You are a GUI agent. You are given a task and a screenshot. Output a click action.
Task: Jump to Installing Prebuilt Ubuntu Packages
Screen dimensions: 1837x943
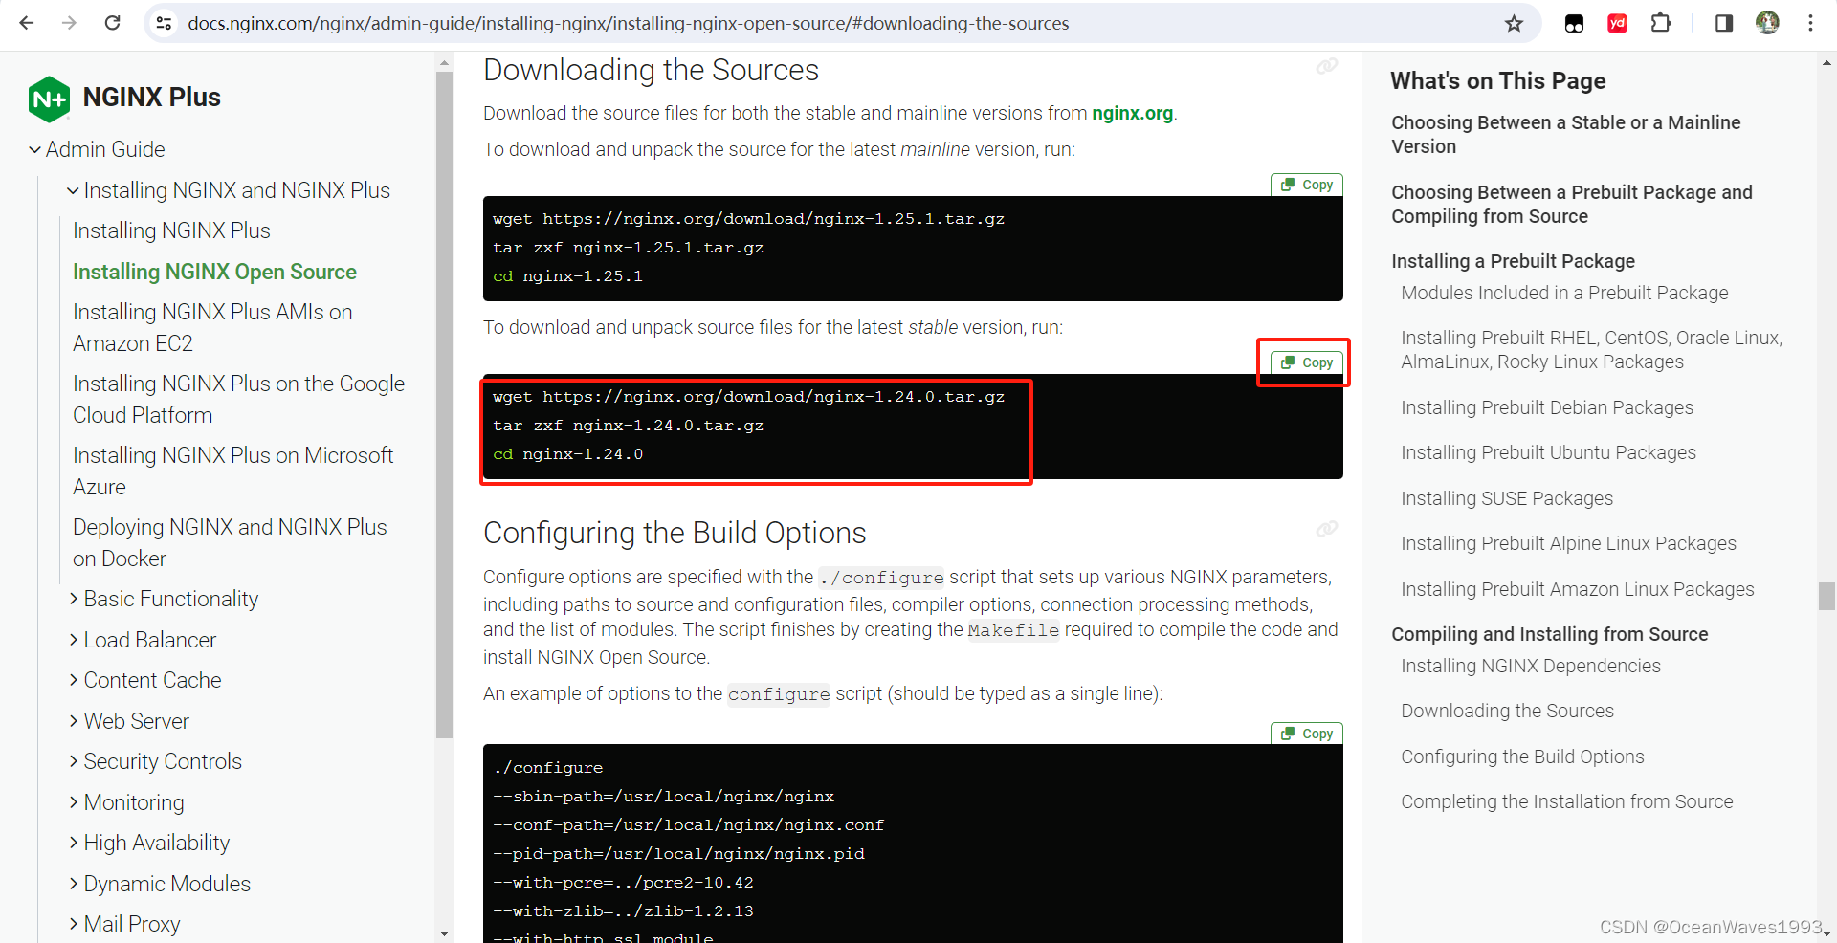coord(1548,452)
